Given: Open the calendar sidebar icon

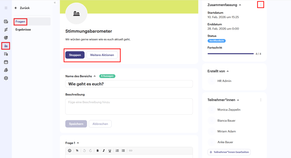Looking at the screenshot, I should click(x=6, y=62).
